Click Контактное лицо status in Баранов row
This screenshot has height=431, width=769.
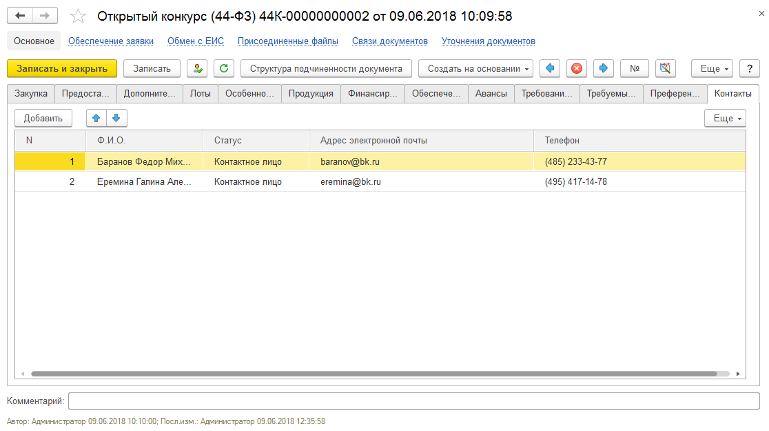(x=256, y=161)
